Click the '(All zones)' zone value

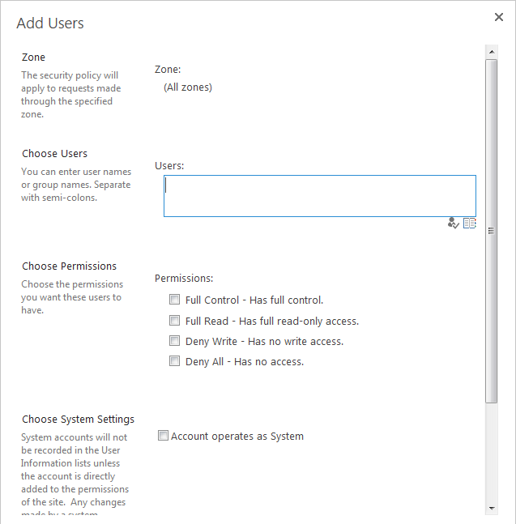point(188,87)
